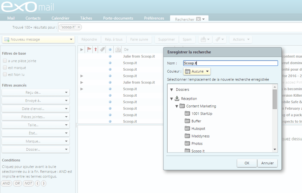
Task: Click the 1001 StartUp folder icon
Action: pyautogui.click(x=187, y=113)
